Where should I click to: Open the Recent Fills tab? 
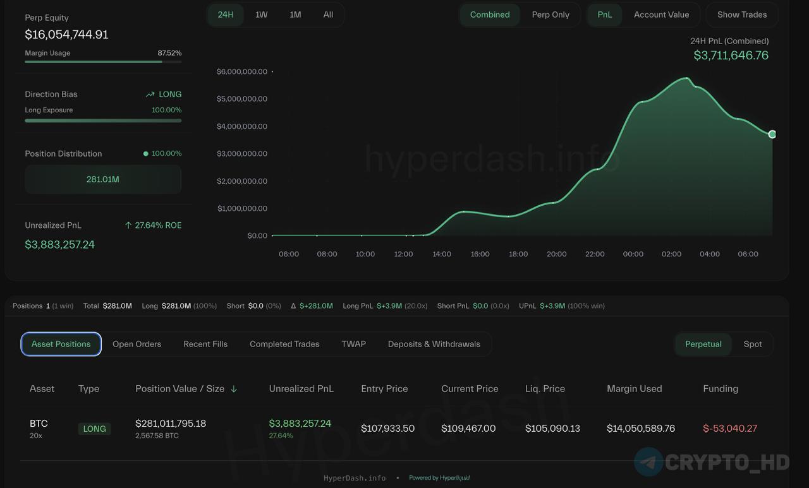click(x=205, y=344)
